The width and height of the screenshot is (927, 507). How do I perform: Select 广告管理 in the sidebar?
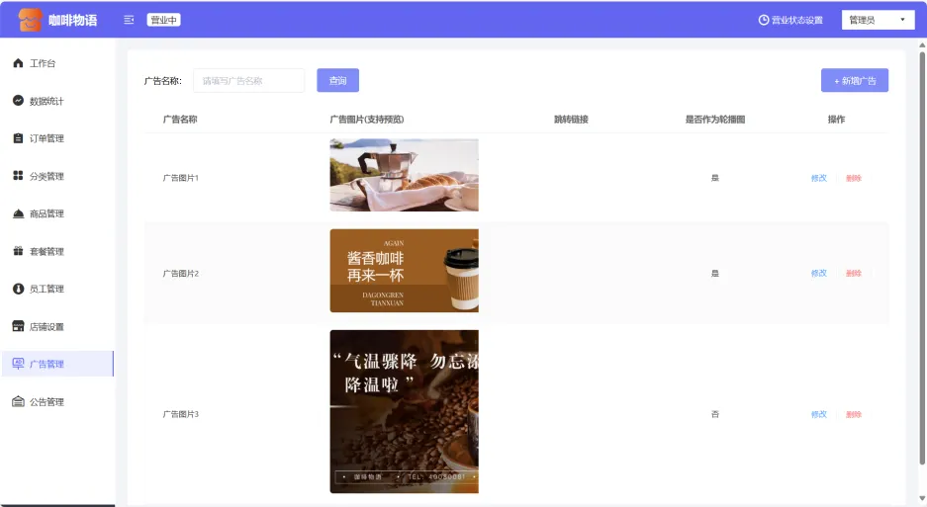click(x=46, y=364)
